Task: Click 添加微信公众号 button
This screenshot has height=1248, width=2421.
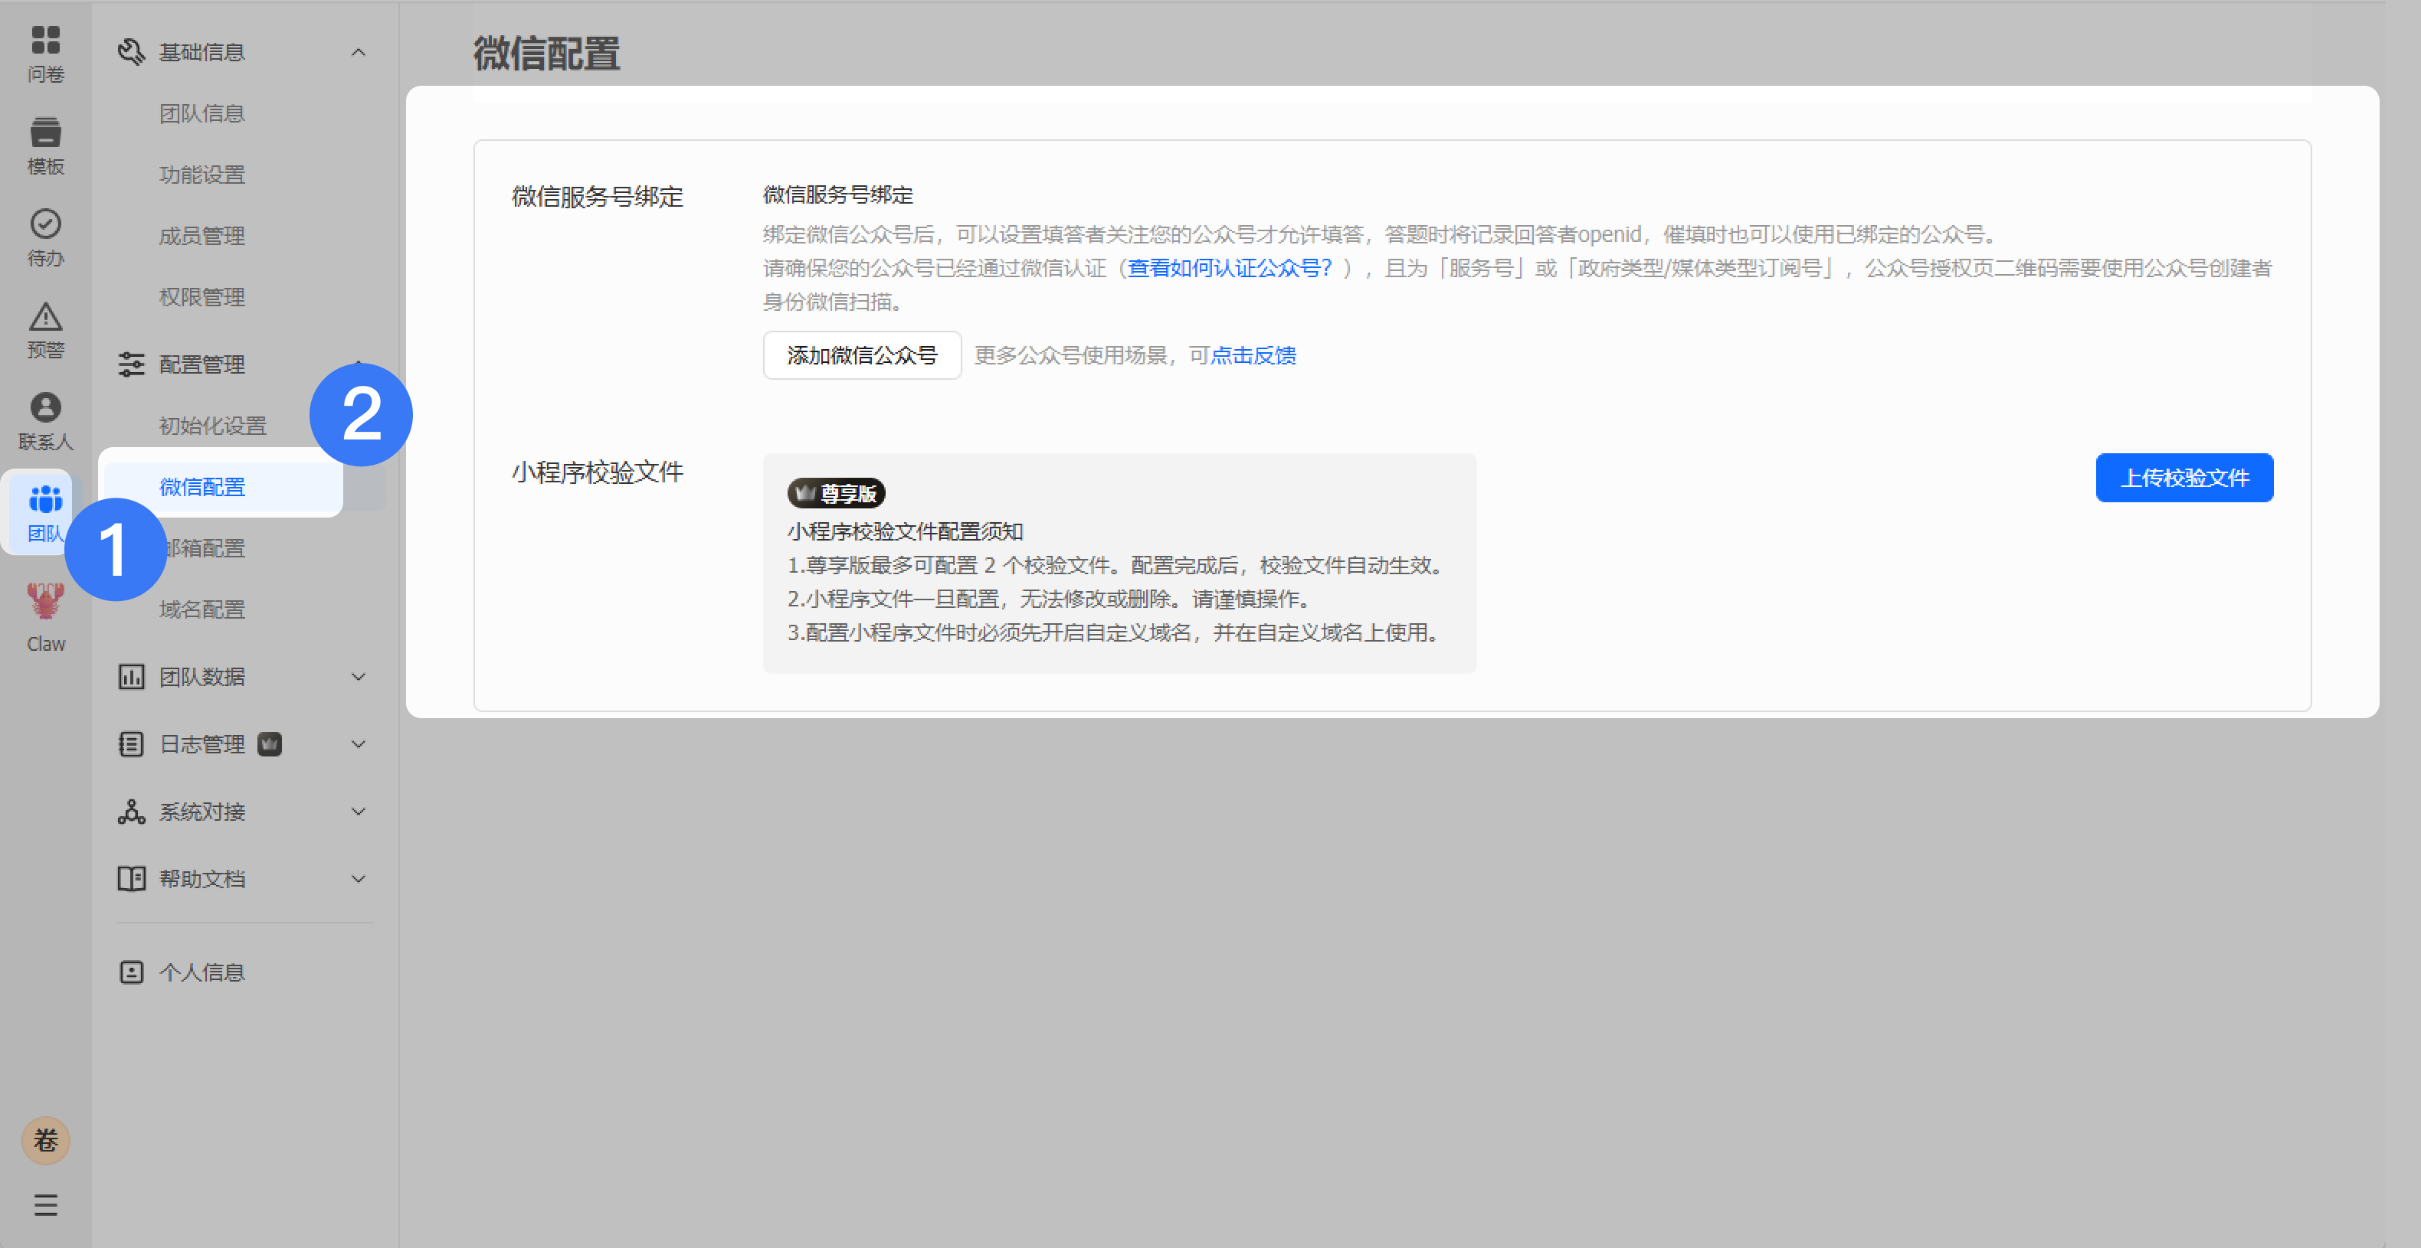Action: [862, 355]
